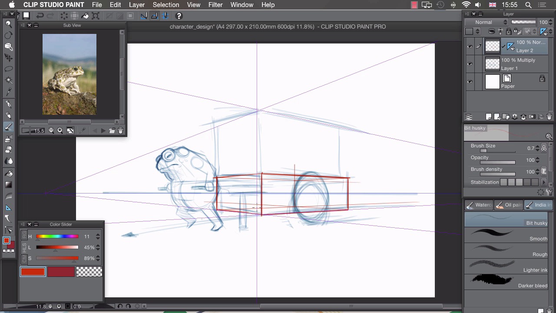
Task: Open the help question mark icon
Action: (x=179, y=16)
